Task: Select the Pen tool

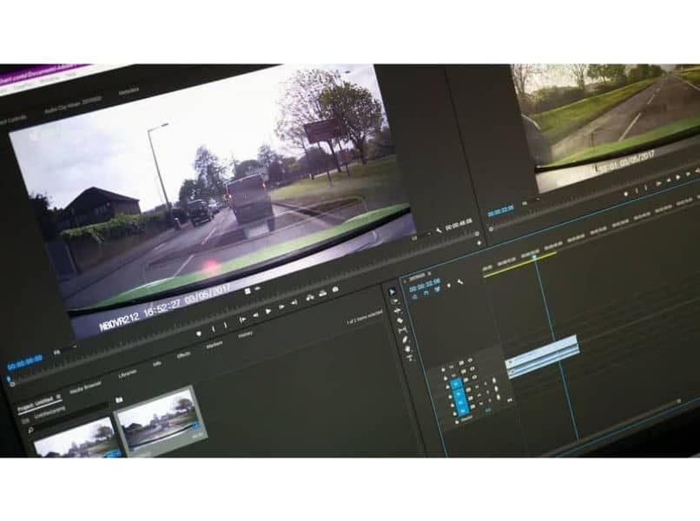Action: pos(405,340)
